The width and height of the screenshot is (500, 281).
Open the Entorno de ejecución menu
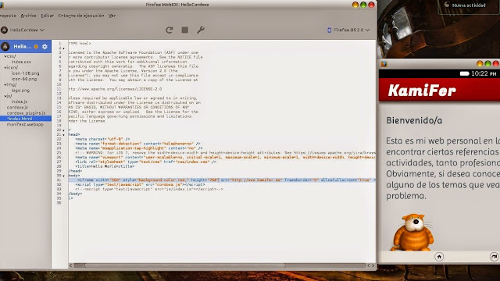click(x=81, y=16)
